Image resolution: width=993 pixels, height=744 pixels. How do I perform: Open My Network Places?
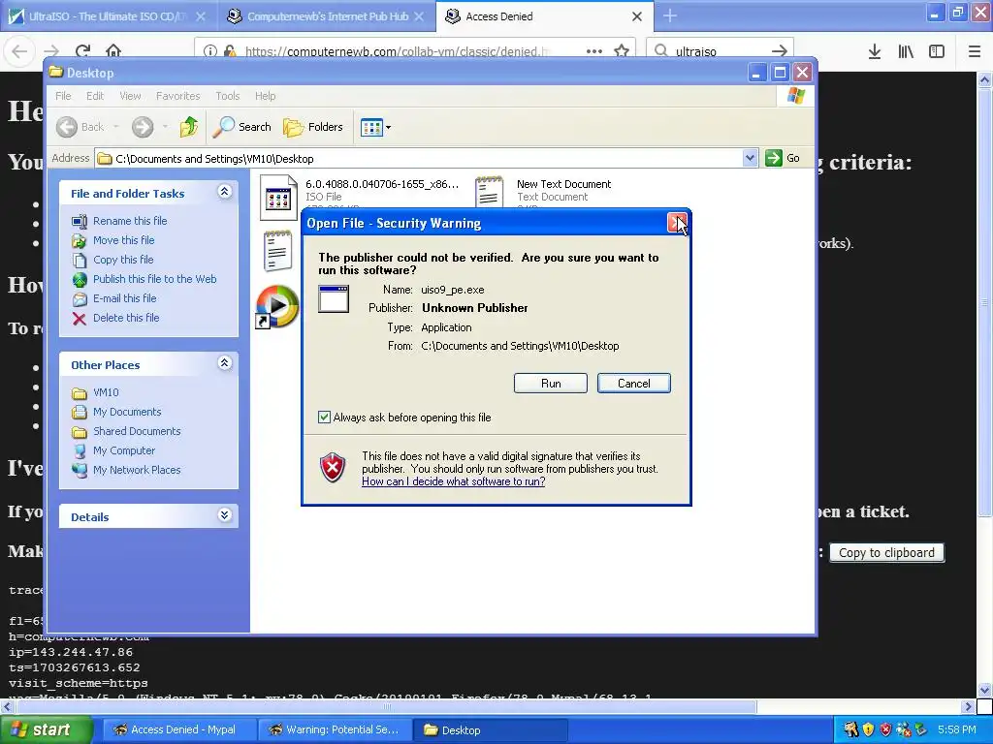[x=137, y=470]
